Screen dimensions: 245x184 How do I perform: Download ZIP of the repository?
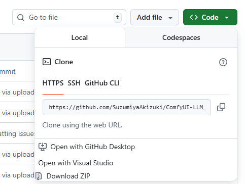click(63, 176)
